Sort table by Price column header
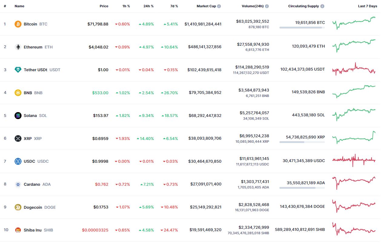The image size is (381, 243). point(104,6)
